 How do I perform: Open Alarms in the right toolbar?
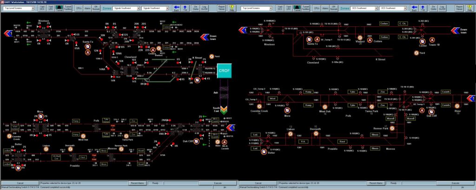tap(325, 8)
